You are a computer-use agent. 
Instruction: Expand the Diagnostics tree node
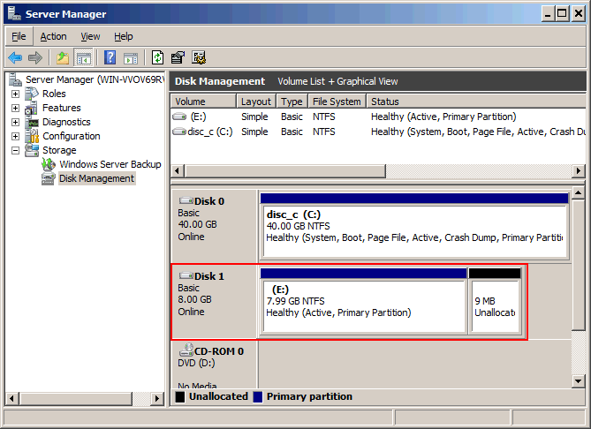tap(15, 122)
